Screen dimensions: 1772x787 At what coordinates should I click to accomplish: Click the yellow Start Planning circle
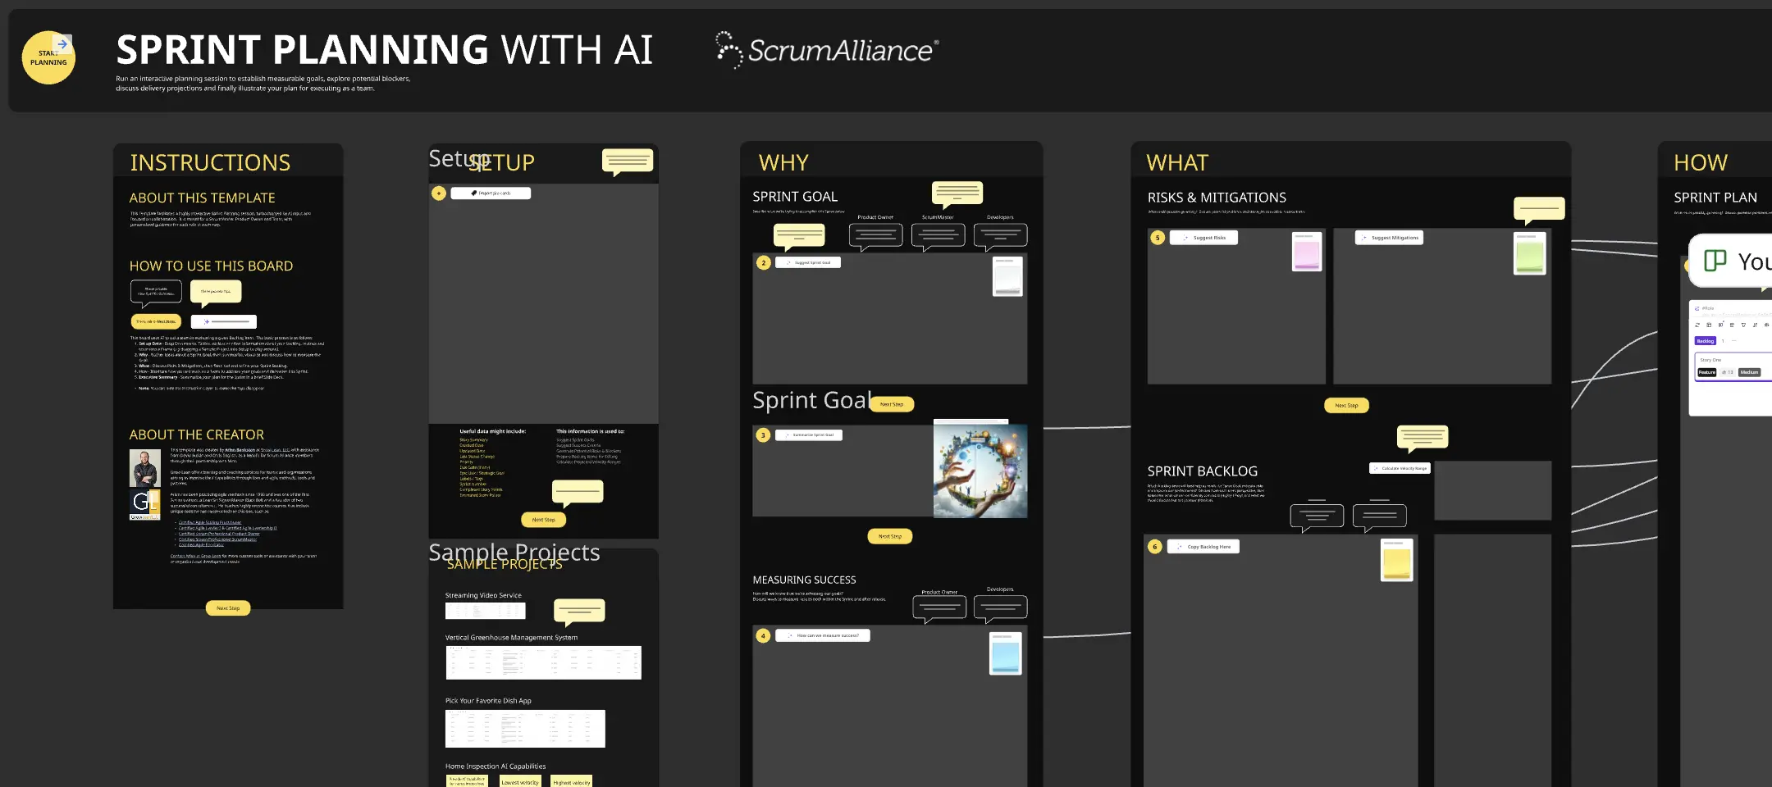[48, 58]
